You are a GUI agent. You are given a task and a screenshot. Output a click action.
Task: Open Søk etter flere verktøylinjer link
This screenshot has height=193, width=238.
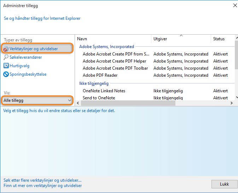pyautogui.click(x=42, y=180)
